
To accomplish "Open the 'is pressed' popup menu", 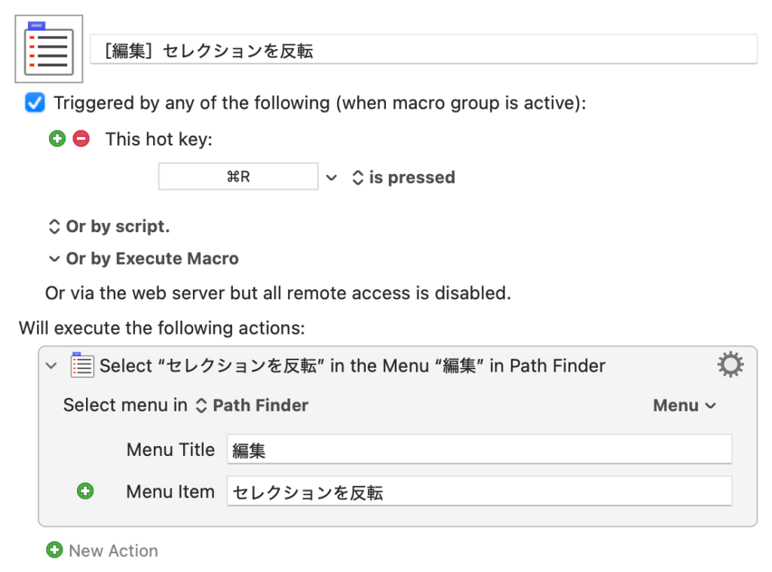I will (403, 178).
